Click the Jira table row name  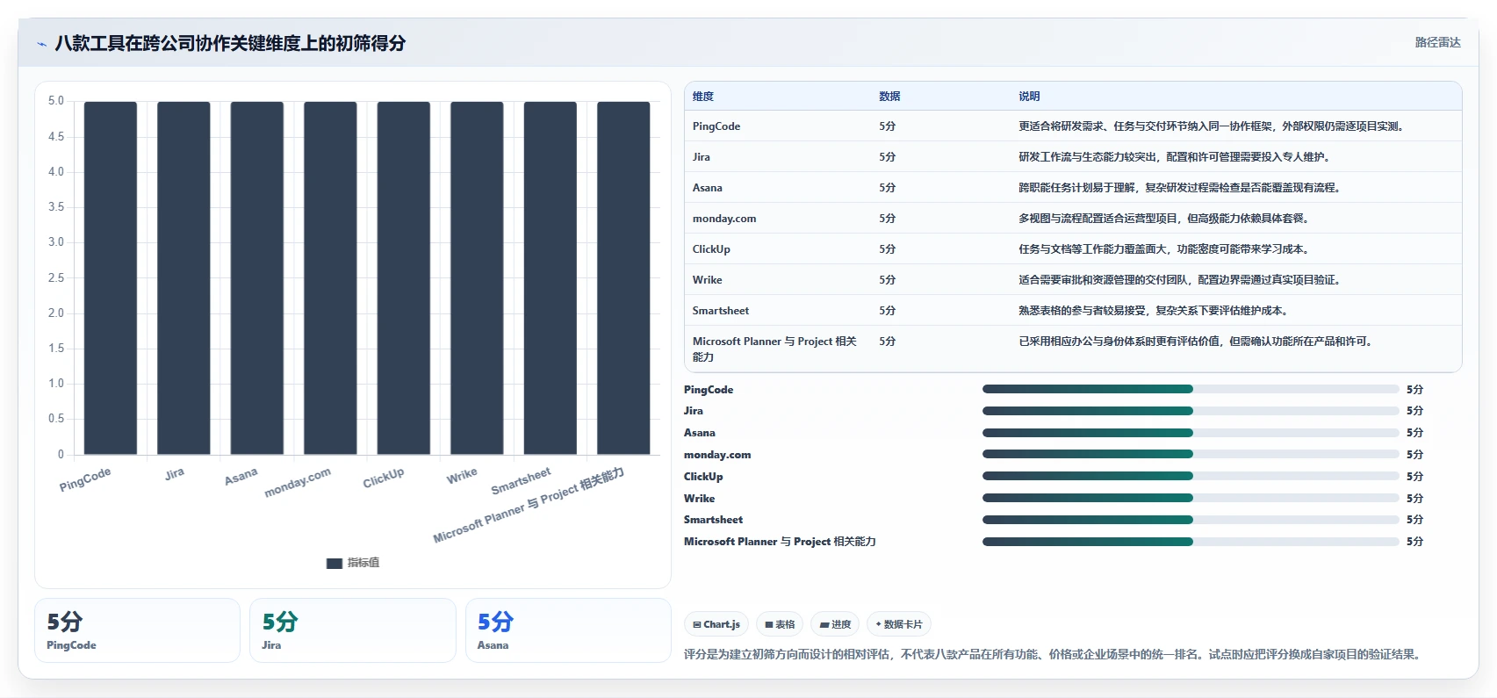[x=702, y=157]
